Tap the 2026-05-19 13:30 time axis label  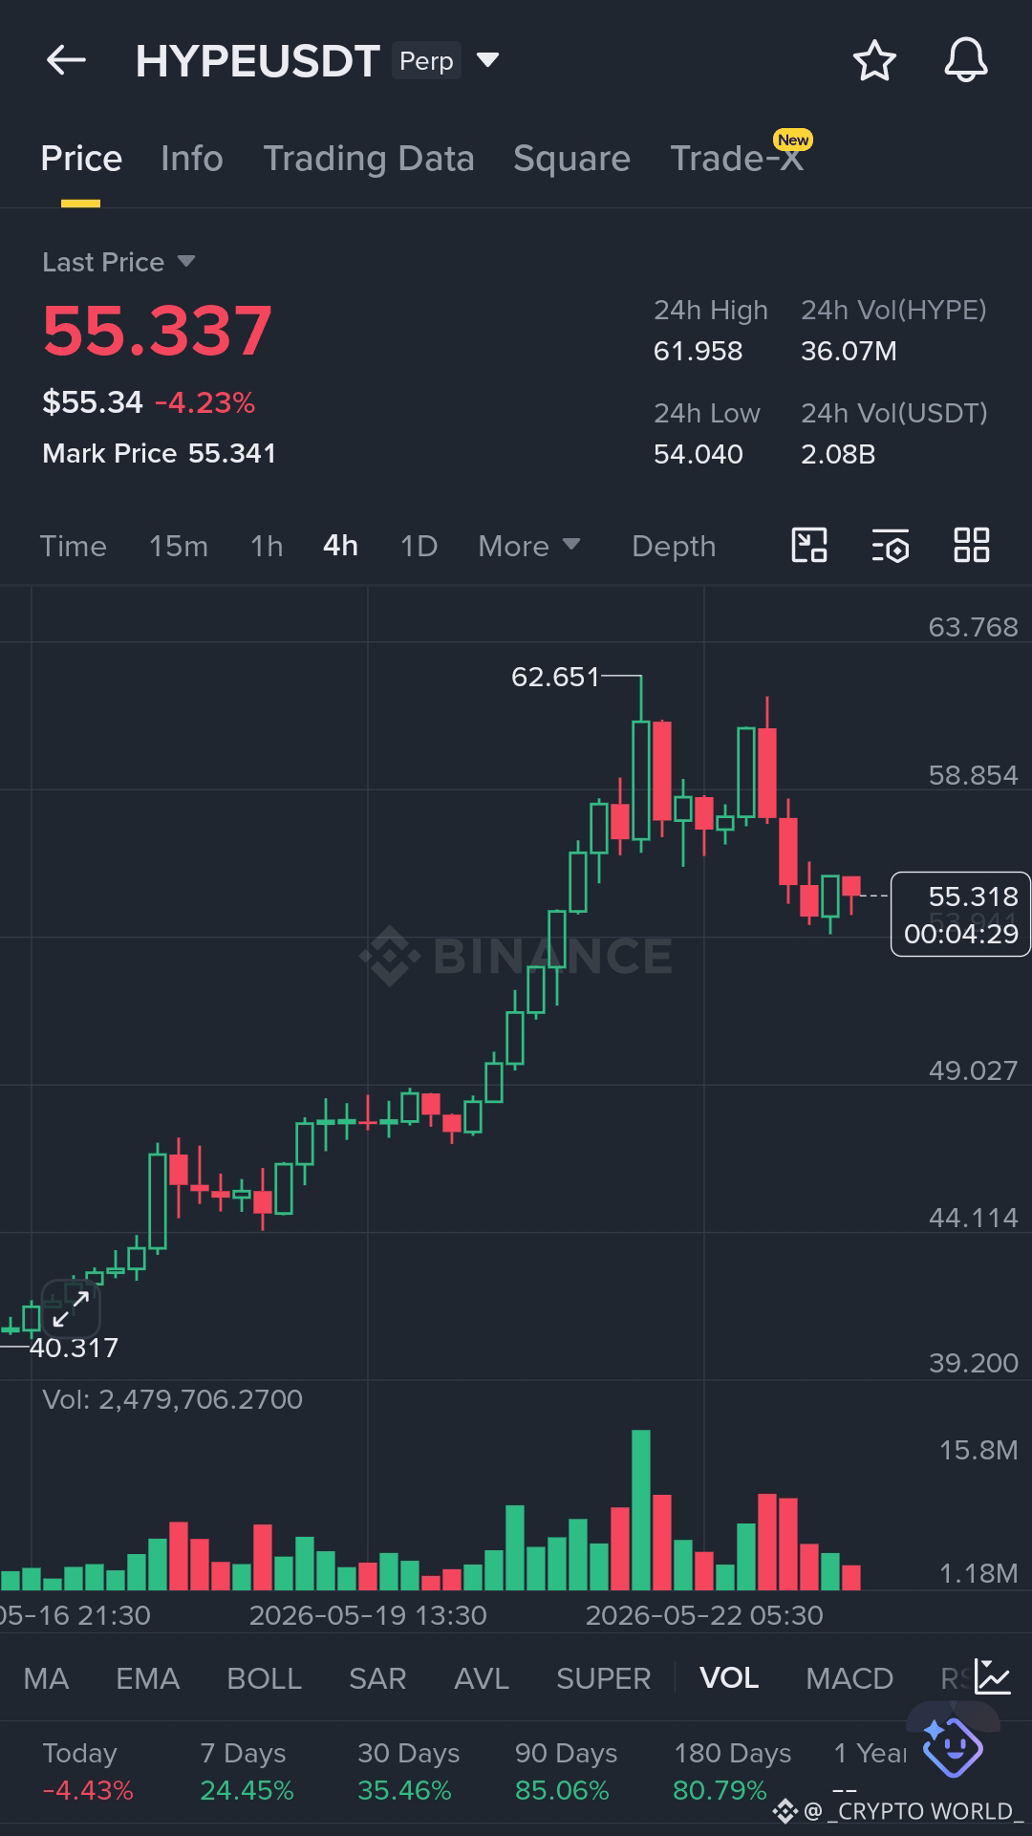[x=368, y=1615]
